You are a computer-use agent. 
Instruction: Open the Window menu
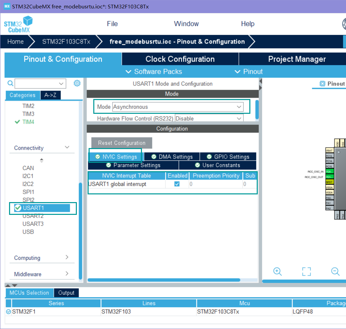click(186, 23)
